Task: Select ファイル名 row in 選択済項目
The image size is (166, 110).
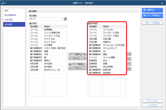Action: pyautogui.click(x=107, y=30)
